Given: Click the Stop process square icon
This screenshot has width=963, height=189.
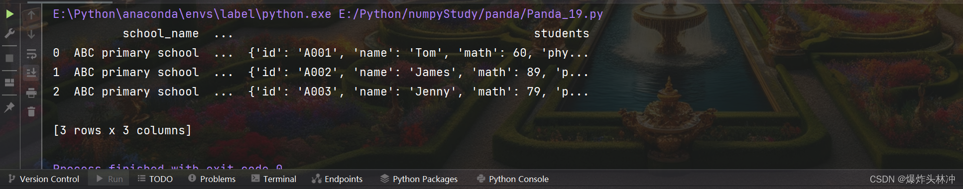Looking at the screenshot, I should (x=9, y=58).
